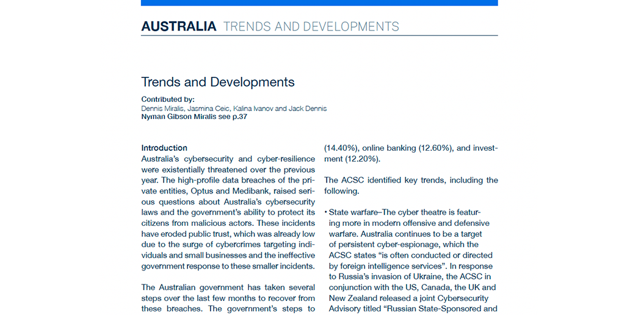Image resolution: width=638 pixels, height=315 pixels.
Task: Click the line 'New Zealand released a joint Cybersecurity'
Action: point(408,298)
